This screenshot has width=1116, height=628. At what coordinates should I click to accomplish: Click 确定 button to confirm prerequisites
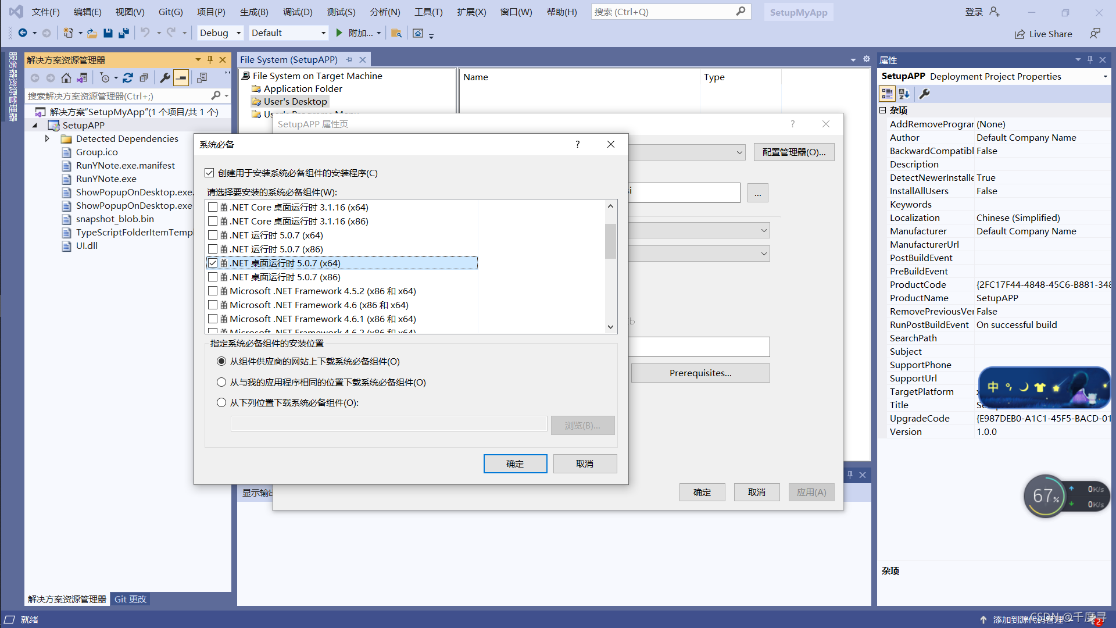coord(515,463)
